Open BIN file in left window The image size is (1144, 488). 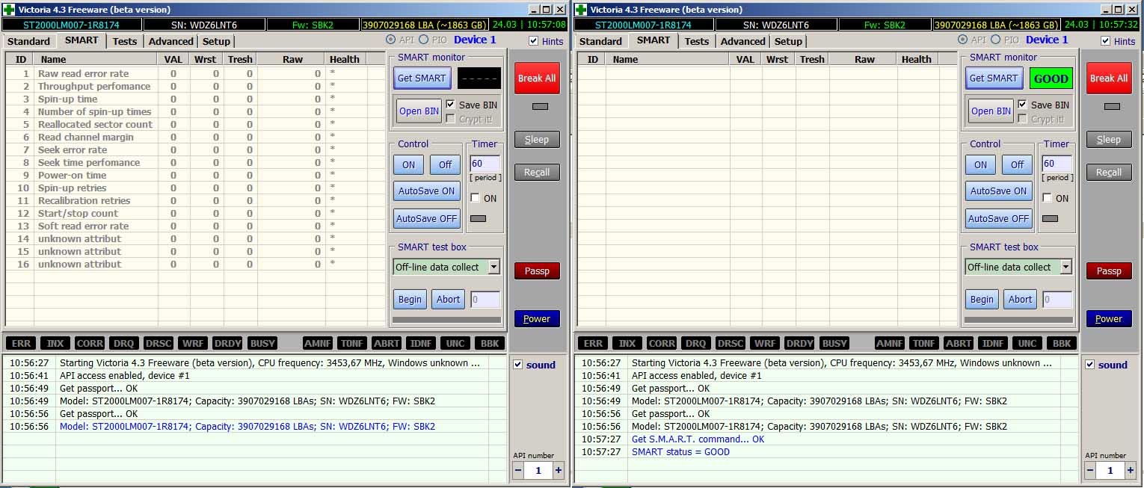(x=419, y=111)
